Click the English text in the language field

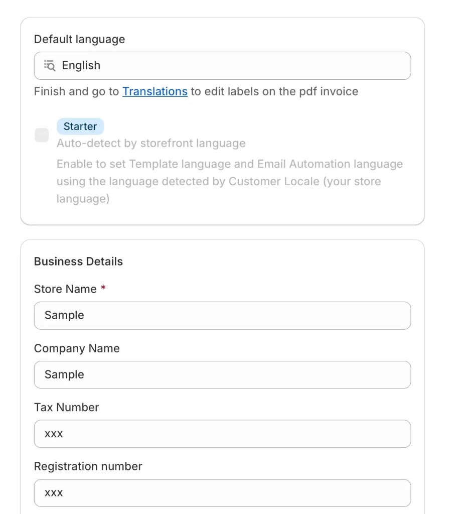pos(81,65)
